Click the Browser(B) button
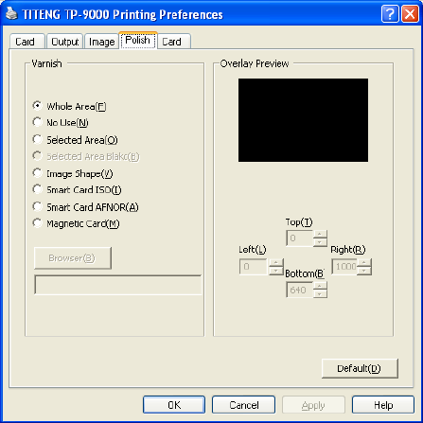423x423 pixels. click(x=73, y=258)
